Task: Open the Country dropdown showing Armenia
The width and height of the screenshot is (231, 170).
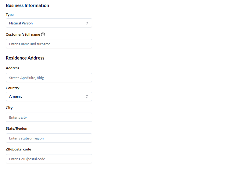Action: pos(49,96)
